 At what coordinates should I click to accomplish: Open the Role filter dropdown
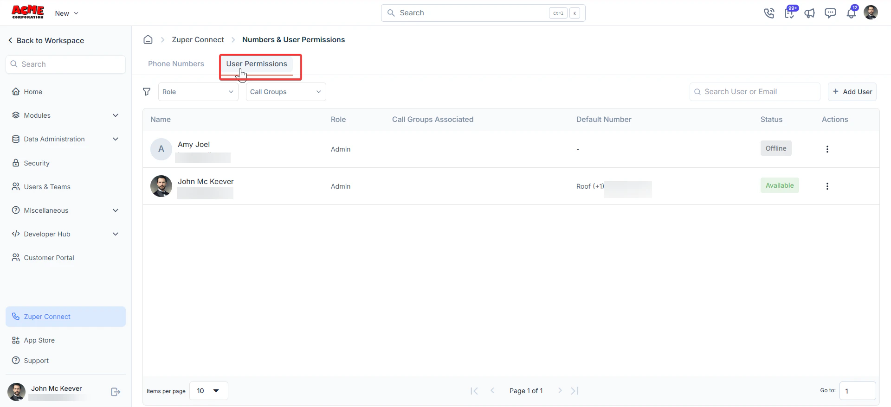tap(198, 92)
